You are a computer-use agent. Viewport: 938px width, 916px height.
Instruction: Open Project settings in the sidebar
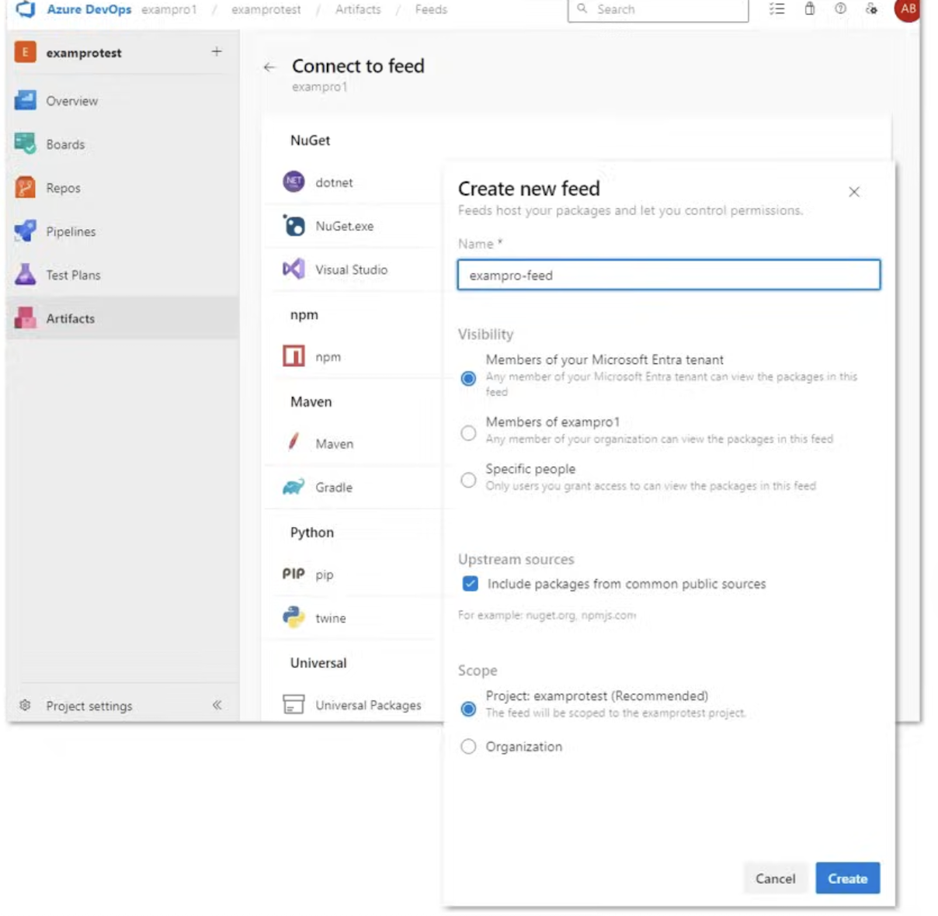click(89, 706)
